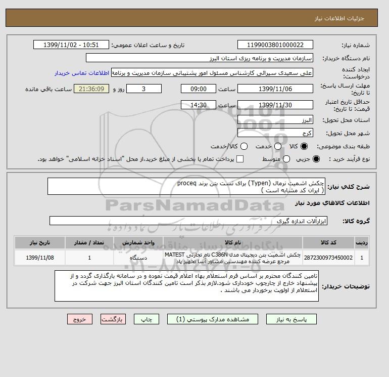
Task: Click the چاپ print button
Action: point(147,319)
